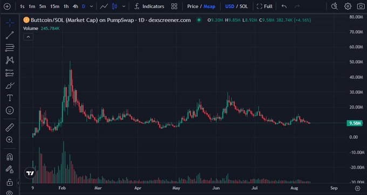Click the Buttcoin coin logo
The height and width of the screenshot is (195, 367).
click(26, 20)
